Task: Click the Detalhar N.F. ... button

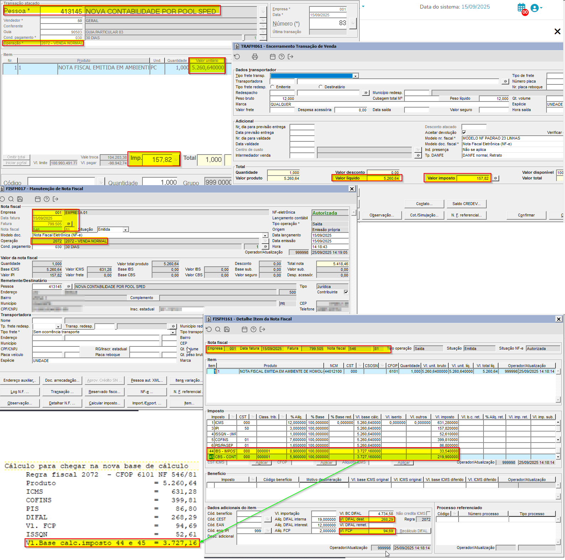Action: tap(62, 403)
